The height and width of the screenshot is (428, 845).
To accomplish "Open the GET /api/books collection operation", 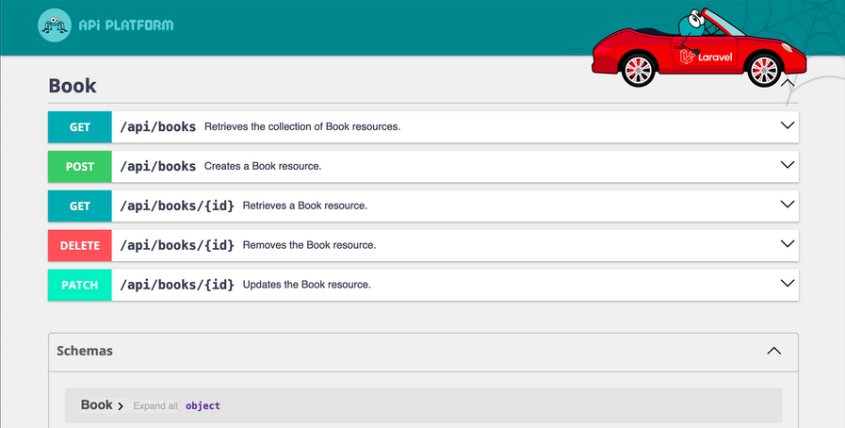I will pyautogui.click(x=423, y=127).
